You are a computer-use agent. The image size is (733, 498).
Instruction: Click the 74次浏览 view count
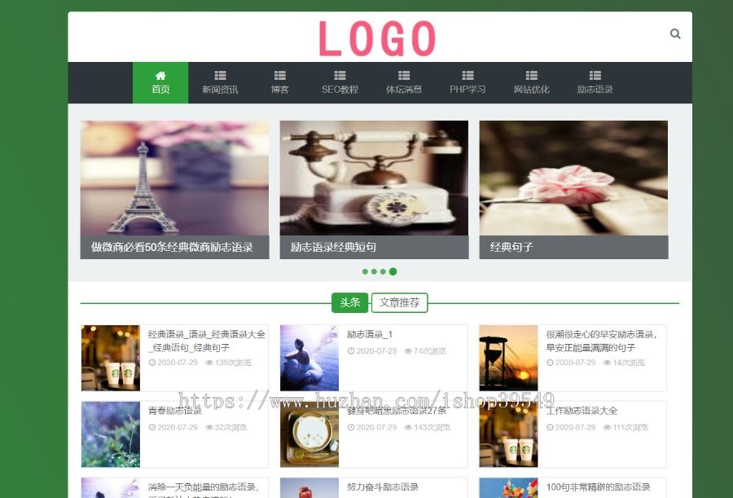[425, 351]
